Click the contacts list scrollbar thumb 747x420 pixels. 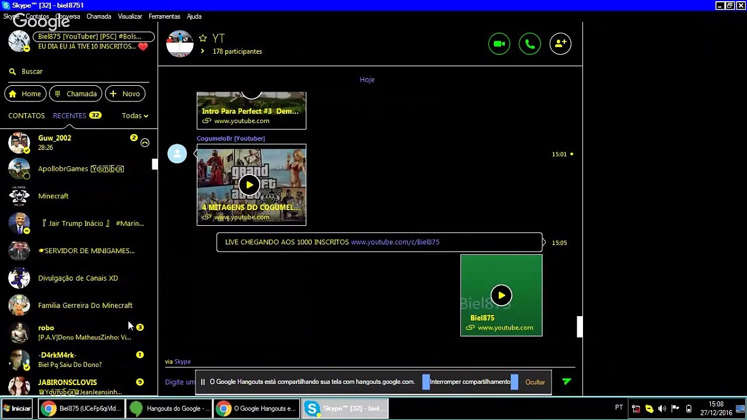click(x=155, y=164)
